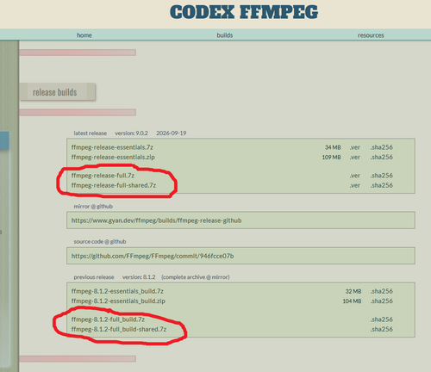Select the blue highlighted sidebar item
431x372 pixels.
4,140
